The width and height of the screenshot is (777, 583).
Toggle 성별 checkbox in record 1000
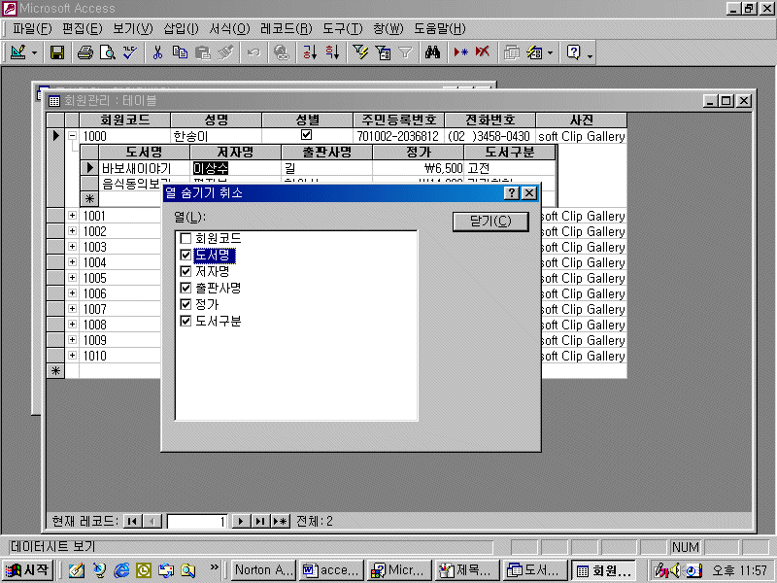pos(307,135)
